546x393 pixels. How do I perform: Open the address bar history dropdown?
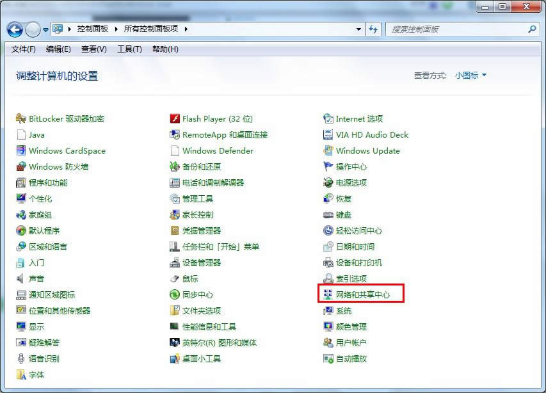358,29
